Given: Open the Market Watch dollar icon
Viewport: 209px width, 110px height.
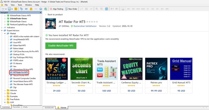Looking at the screenshot, I should pos(16,9).
